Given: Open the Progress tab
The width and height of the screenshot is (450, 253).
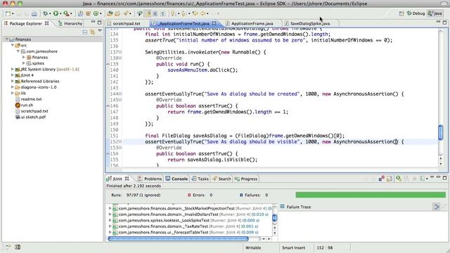Looking at the screenshot, I should coord(246,179).
